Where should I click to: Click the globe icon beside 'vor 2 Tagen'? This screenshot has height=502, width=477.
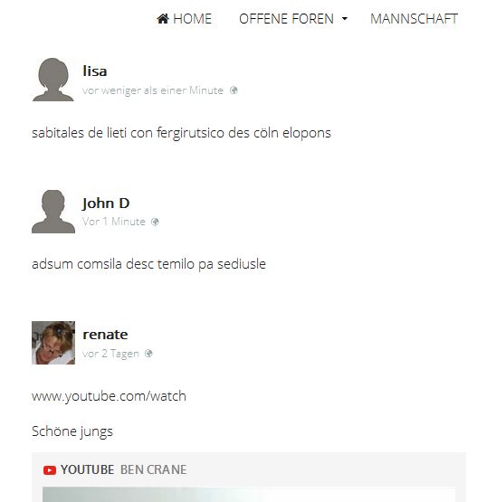pos(148,354)
